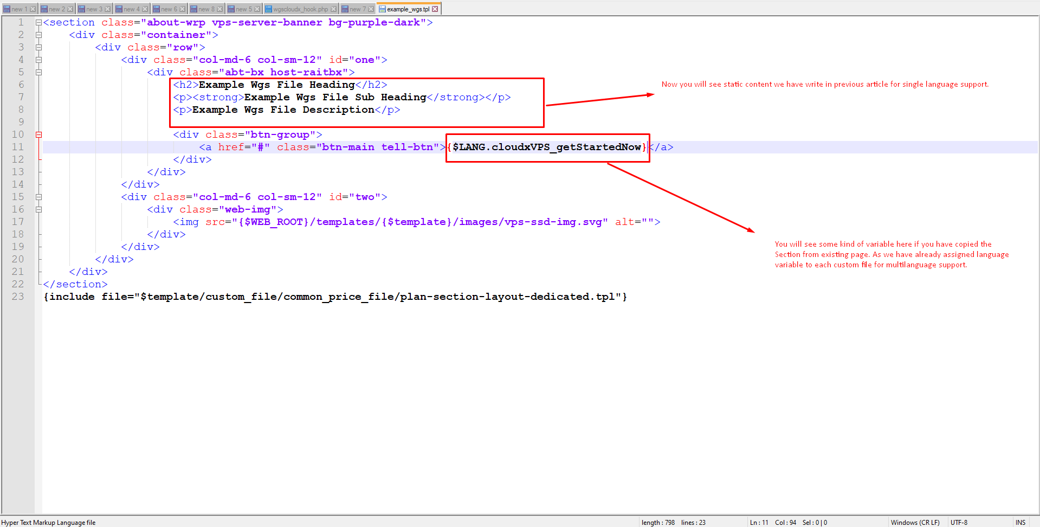This screenshot has height=527, width=1040.
Task: Close the new 5 tab
Action: click(x=257, y=9)
